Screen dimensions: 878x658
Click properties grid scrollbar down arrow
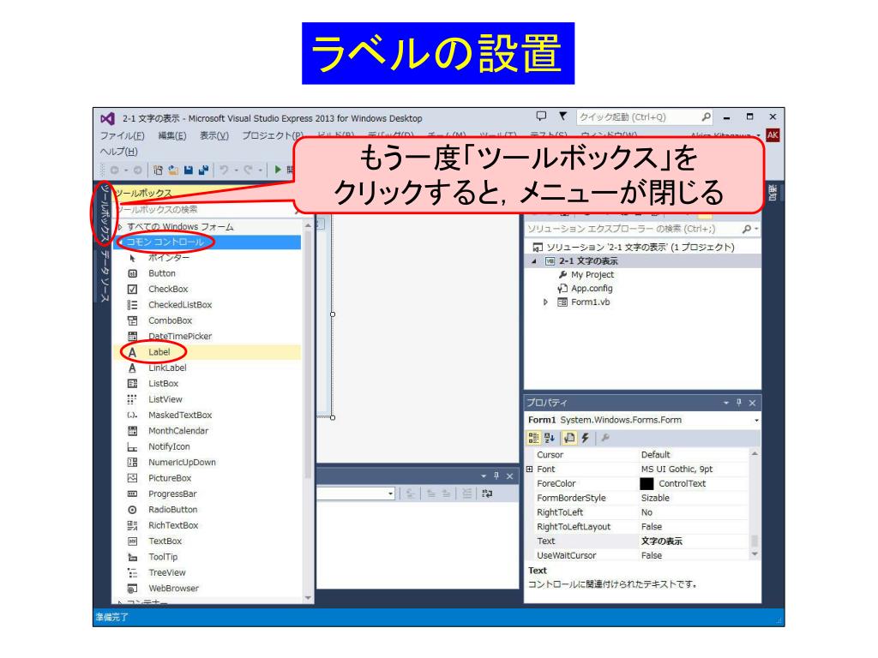[755, 554]
